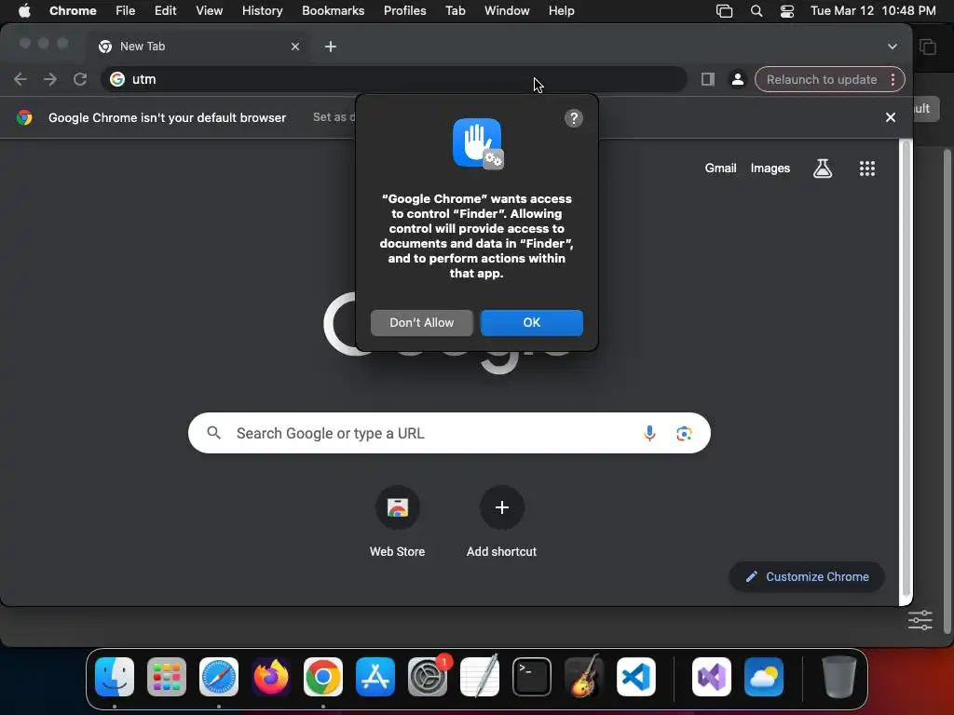Dismiss the default browser banner
The height and width of the screenshot is (715, 954).
[x=890, y=117]
